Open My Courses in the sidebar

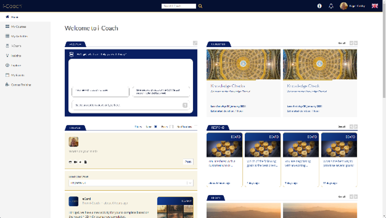coord(19,26)
